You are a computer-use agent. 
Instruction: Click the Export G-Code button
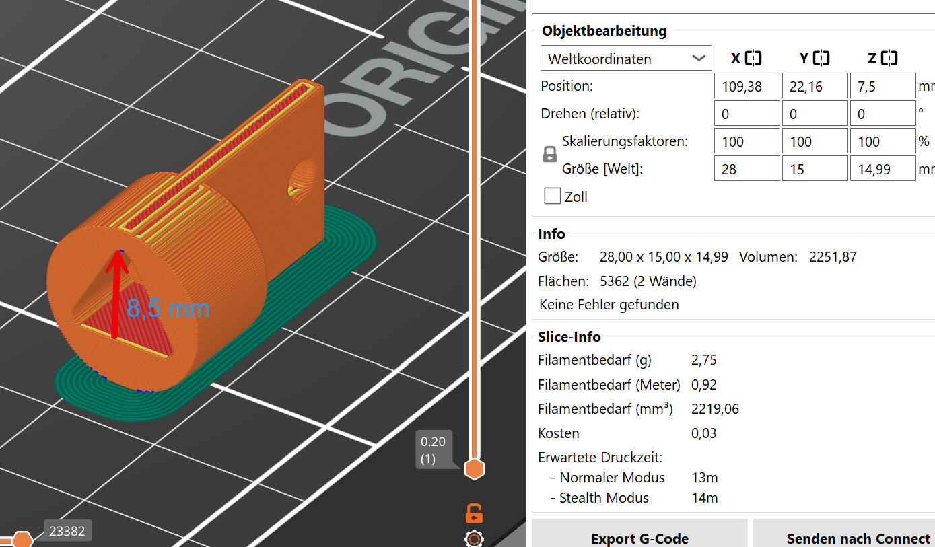(639, 538)
